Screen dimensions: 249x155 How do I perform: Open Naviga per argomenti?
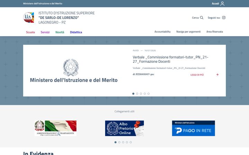[188, 32]
